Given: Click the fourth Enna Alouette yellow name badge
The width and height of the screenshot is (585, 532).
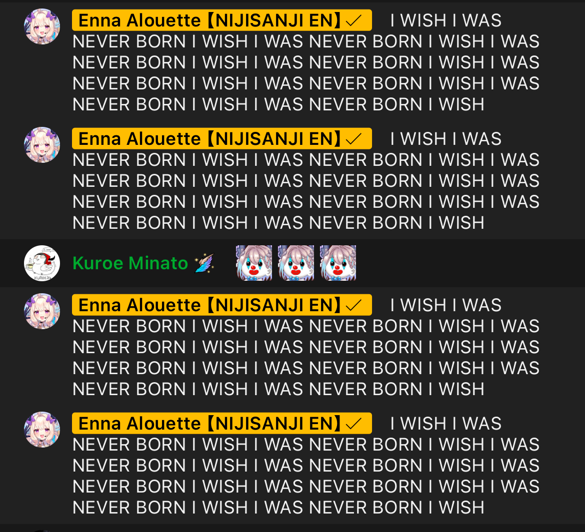Looking at the screenshot, I should pyautogui.click(x=222, y=423).
